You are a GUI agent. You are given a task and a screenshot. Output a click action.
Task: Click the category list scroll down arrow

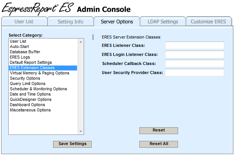click(81, 131)
